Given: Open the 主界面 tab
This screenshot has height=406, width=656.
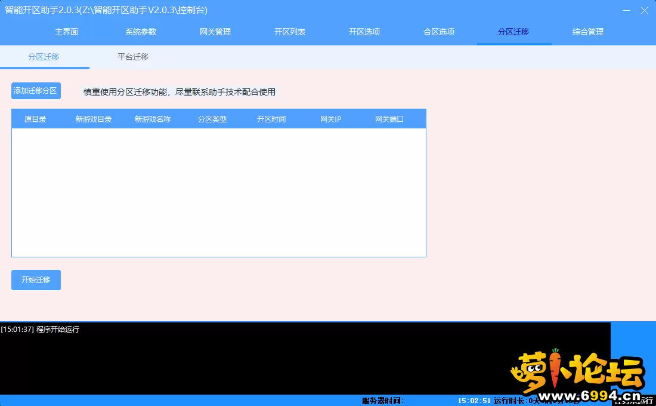Looking at the screenshot, I should (x=67, y=32).
